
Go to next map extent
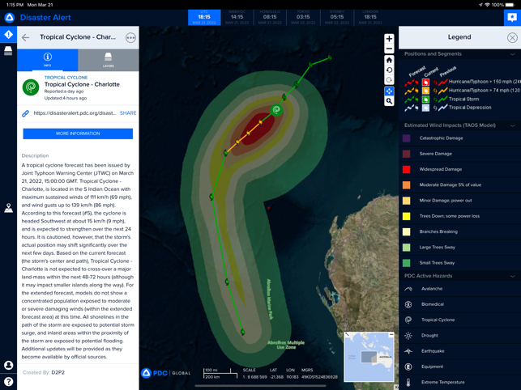pyautogui.click(x=389, y=80)
